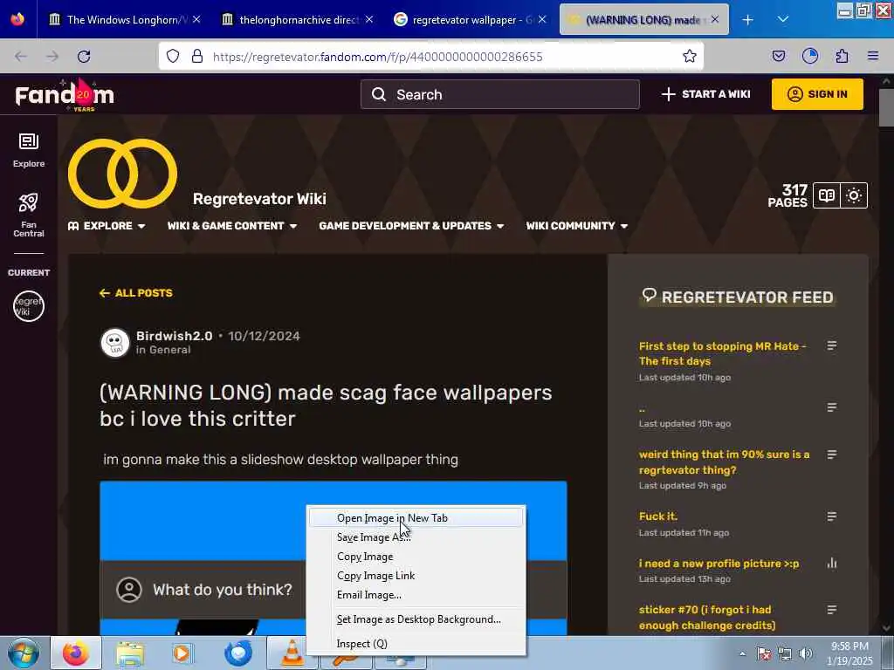
Task: Click the Fandom Search field
Action: 500,94
